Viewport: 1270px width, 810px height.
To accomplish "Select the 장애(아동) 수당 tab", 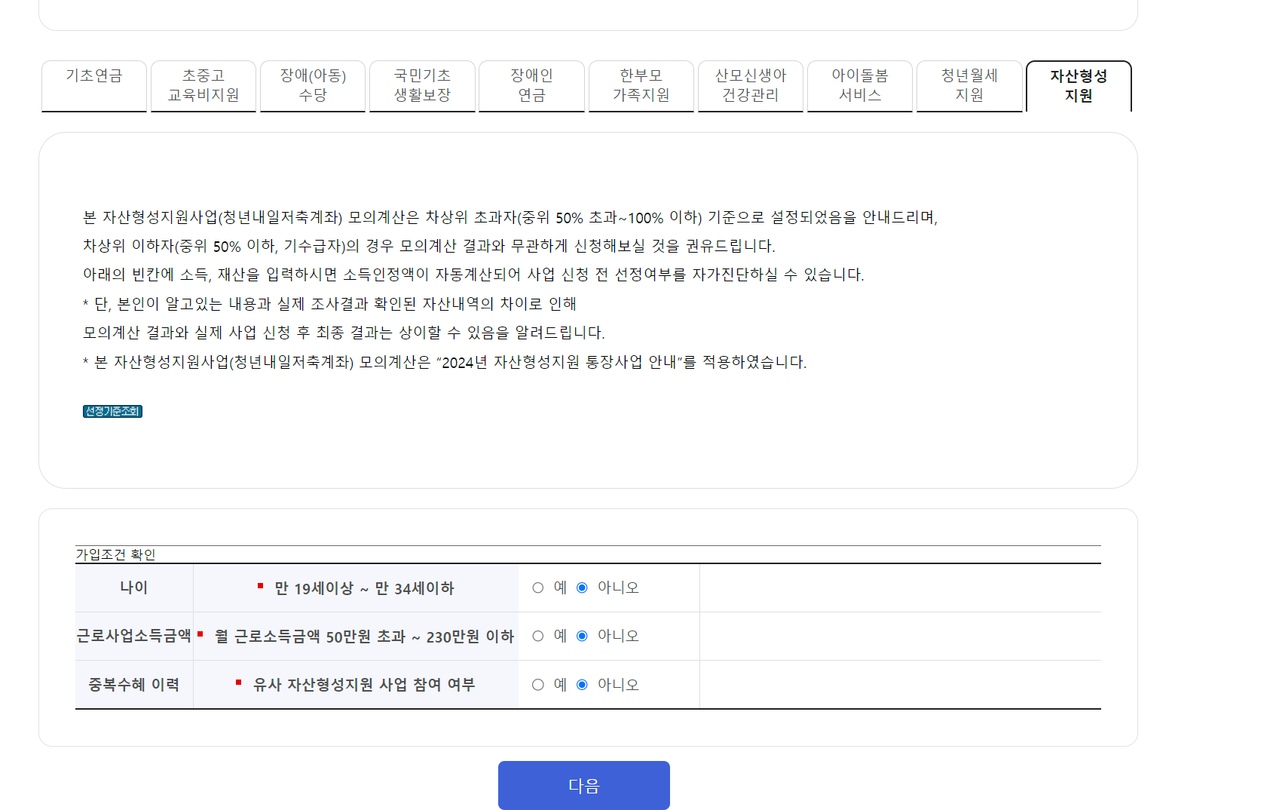I will pos(312,84).
